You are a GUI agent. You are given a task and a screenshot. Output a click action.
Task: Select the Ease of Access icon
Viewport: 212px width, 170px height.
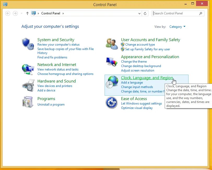point(112,103)
